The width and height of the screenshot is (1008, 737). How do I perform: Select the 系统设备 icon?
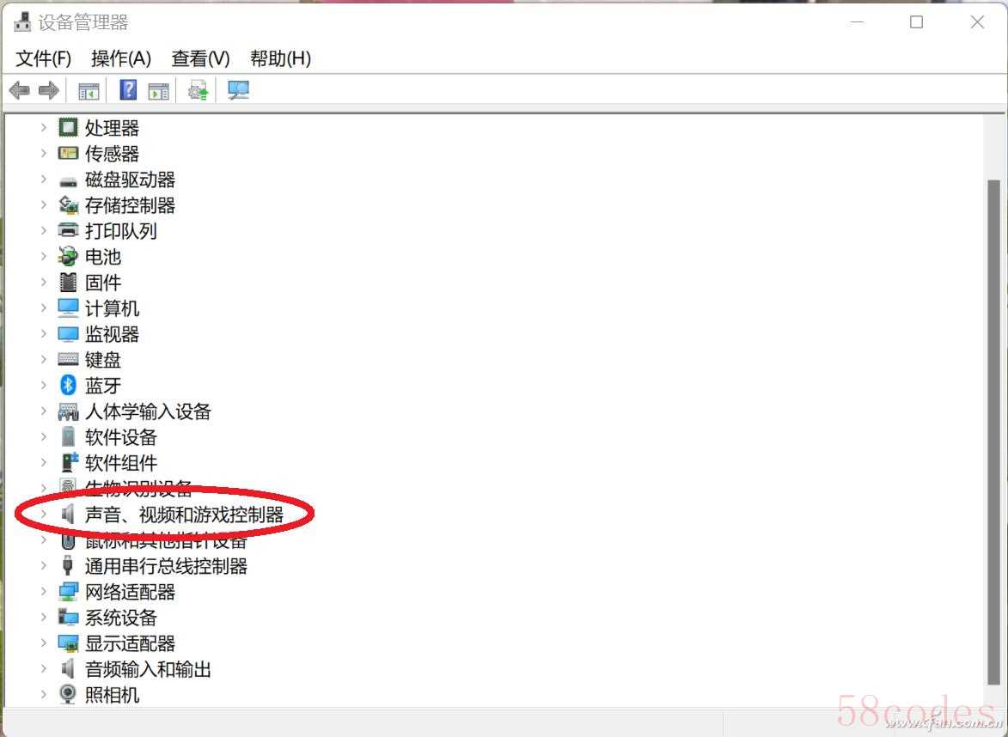click(68, 617)
